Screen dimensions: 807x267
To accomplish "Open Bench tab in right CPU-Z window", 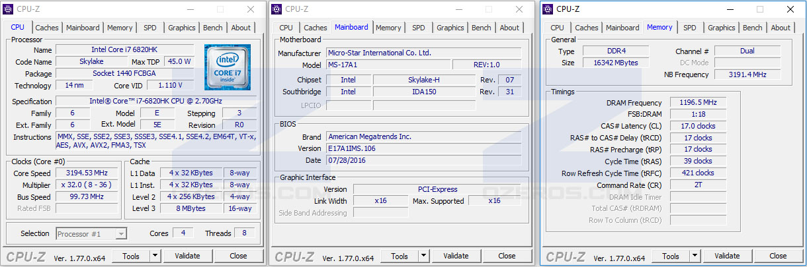I will coord(753,28).
